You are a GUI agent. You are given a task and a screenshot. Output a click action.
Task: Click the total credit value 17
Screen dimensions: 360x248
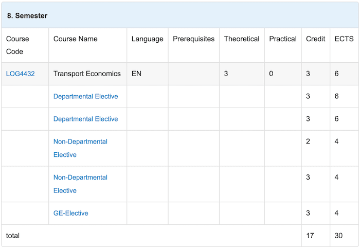coord(310,236)
